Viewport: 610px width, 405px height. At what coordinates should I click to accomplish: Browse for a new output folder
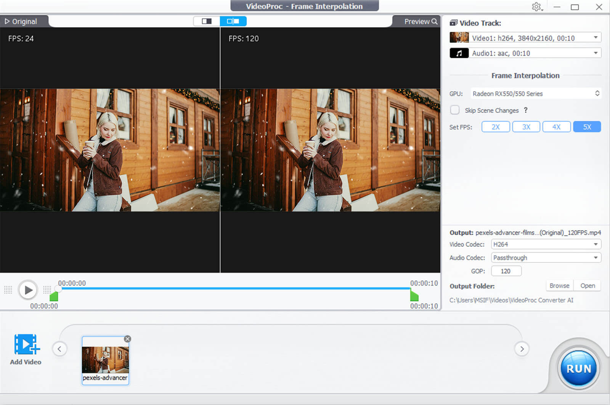point(559,285)
